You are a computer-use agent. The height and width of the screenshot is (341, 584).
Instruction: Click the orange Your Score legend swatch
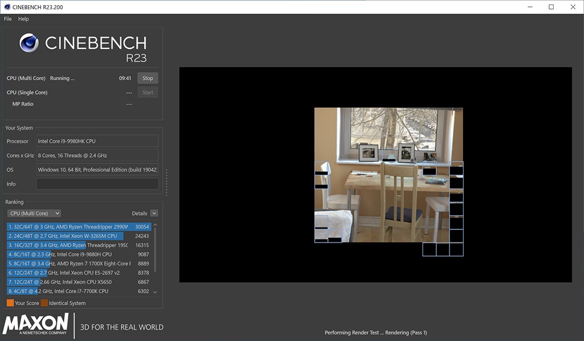point(10,303)
